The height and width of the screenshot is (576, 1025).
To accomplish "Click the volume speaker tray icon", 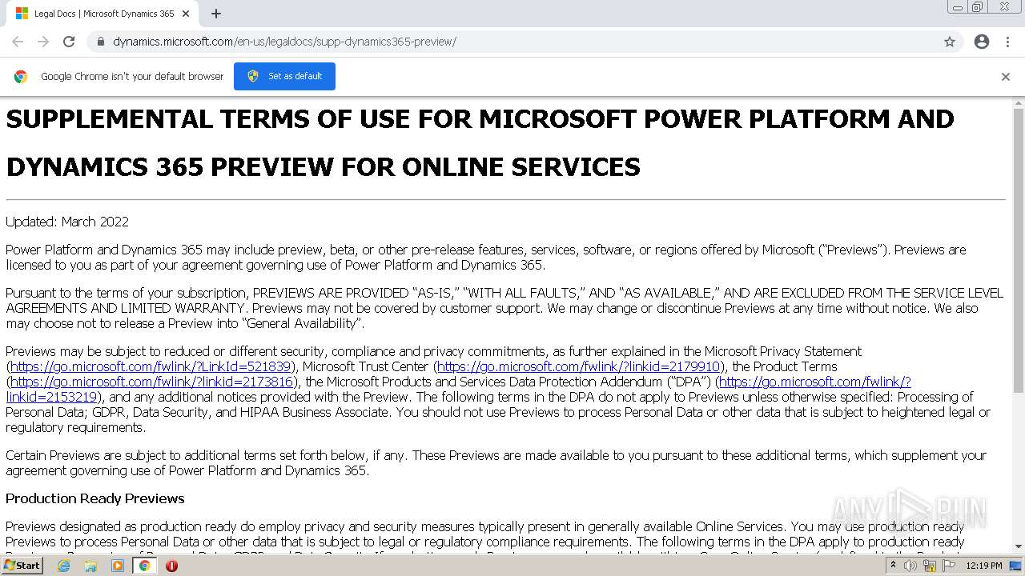I will [x=910, y=566].
